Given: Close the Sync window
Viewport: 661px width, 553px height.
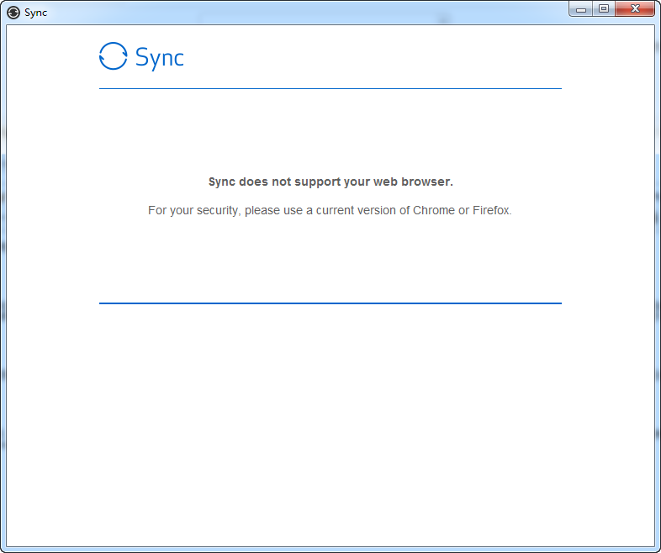Looking at the screenshot, I should click(x=635, y=9).
